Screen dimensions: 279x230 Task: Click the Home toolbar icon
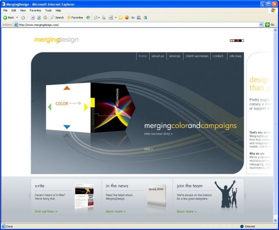click(45, 17)
